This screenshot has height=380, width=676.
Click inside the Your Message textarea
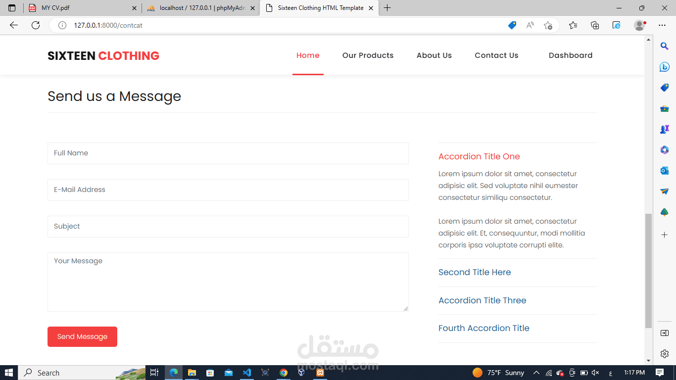click(228, 282)
